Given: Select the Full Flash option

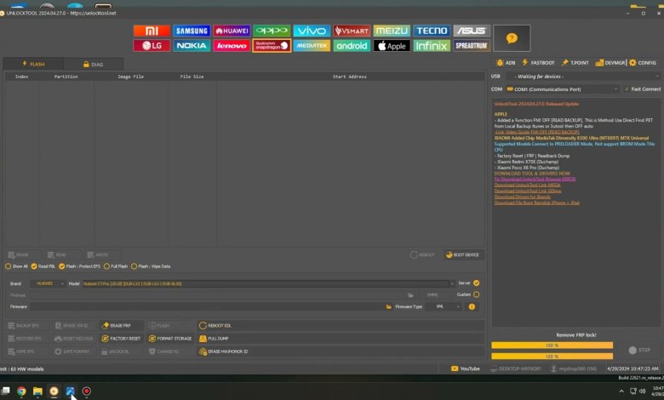Looking at the screenshot, I should [116, 266].
